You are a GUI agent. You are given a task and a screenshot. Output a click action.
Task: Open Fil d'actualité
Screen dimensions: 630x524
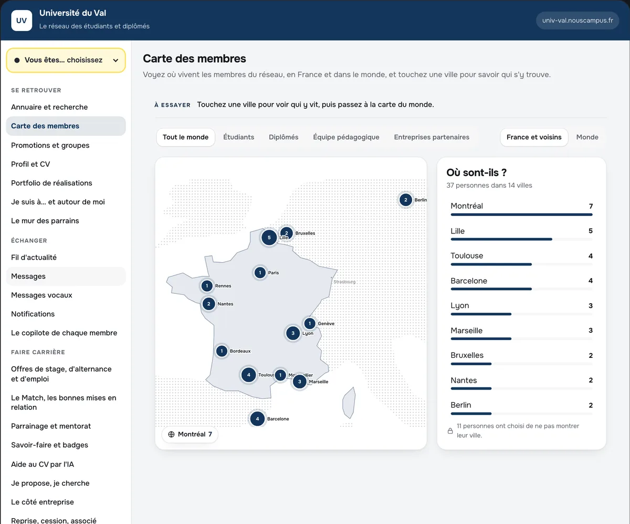[66, 257]
